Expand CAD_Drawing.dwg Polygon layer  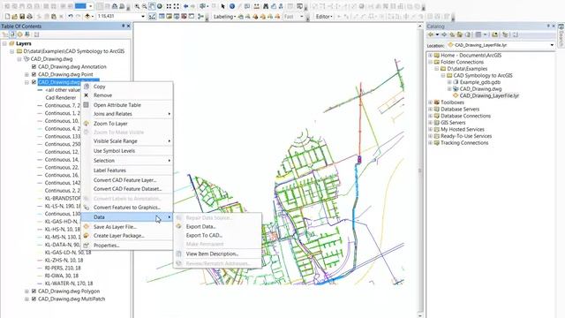tap(26, 291)
